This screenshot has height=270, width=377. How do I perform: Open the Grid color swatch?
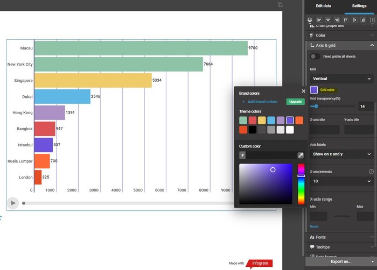pyautogui.click(x=314, y=90)
